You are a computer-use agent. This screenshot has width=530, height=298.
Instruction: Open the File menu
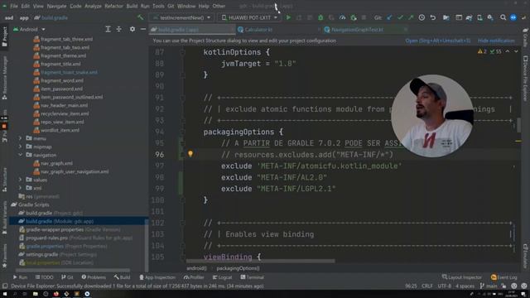[14, 6]
